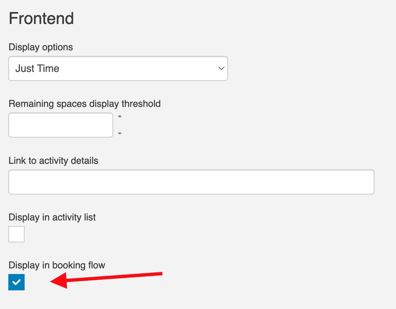Decrease threshold with the down stepper arrow
The width and height of the screenshot is (396, 309).
[120, 133]
